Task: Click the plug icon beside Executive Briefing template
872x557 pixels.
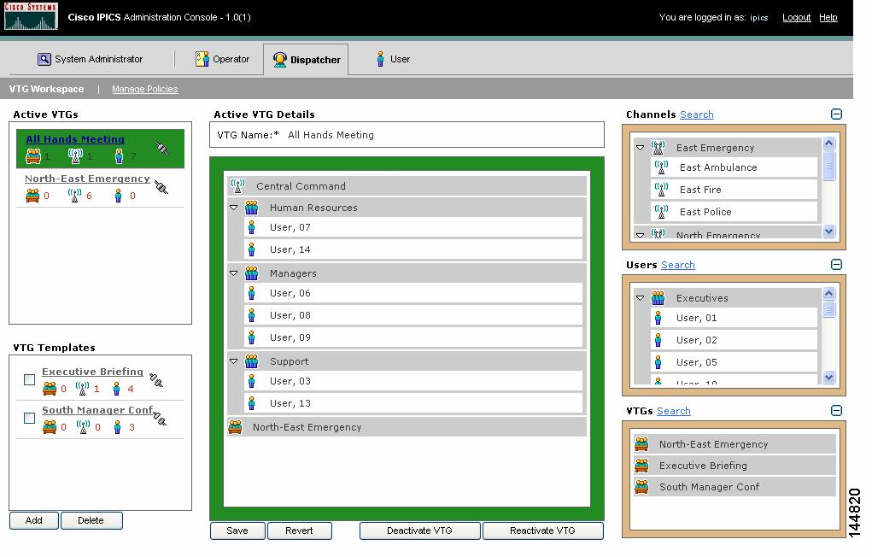Action: (x=156, y=380)
